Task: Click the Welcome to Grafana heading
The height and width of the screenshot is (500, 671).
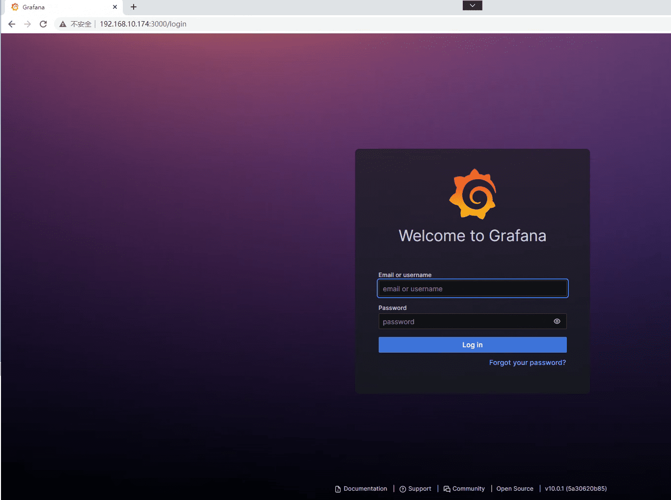Action: point(473,236)
